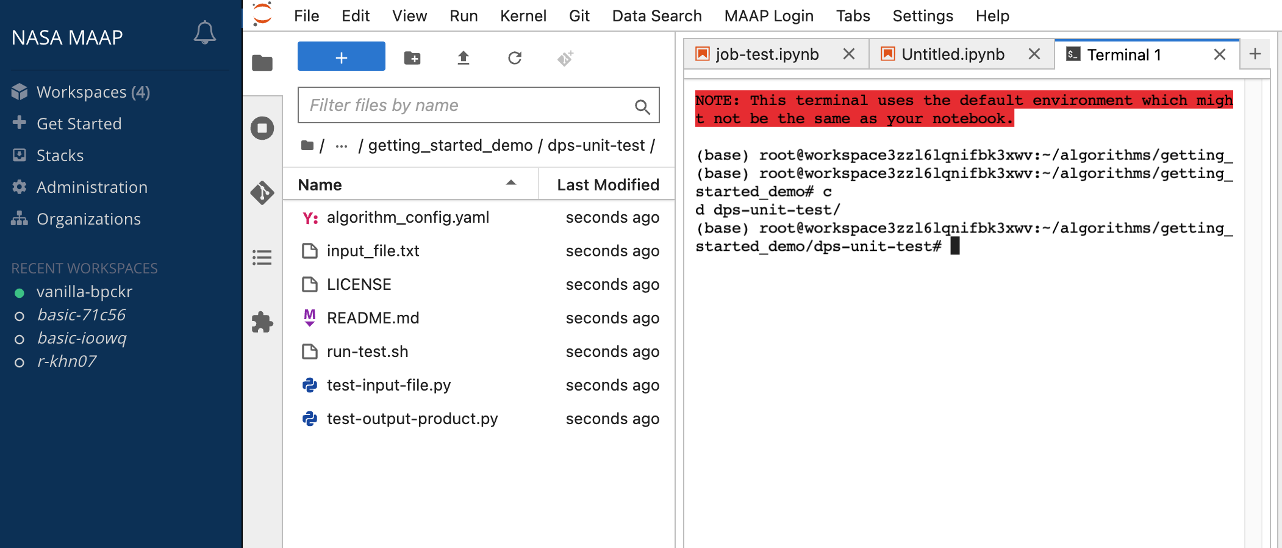Open the Table of Contents panel
This screenshot has width=1282, height=548.
point(262,258)
